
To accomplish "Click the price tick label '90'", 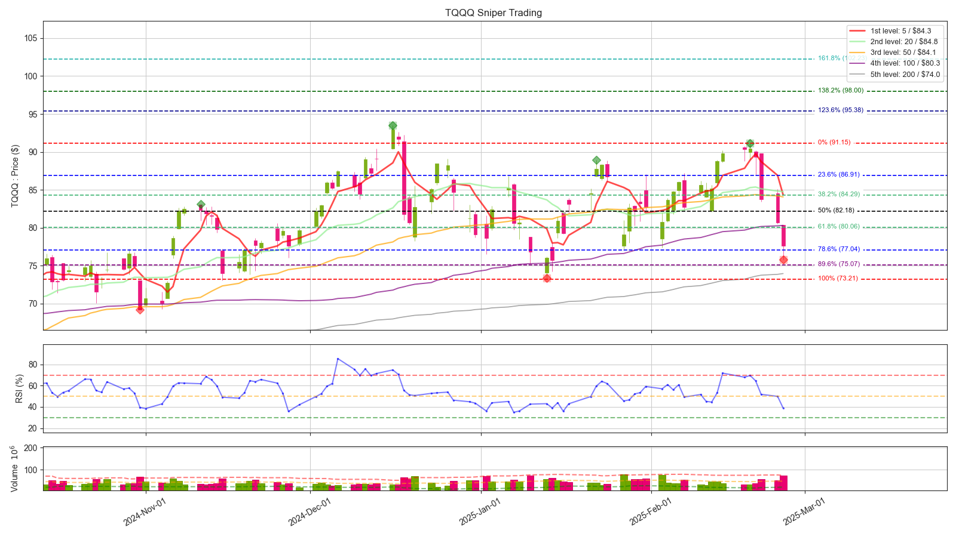I will (32, 152).
